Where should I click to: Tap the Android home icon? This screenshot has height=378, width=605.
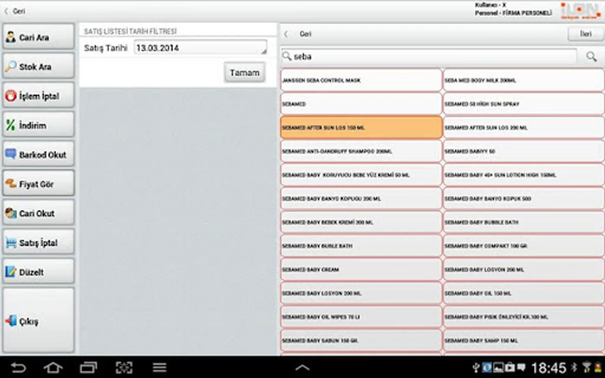coord(53,368)
